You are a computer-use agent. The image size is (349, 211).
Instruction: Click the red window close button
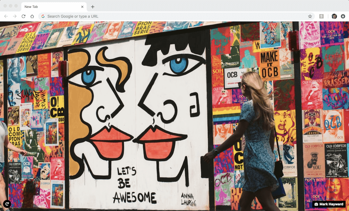5,6
